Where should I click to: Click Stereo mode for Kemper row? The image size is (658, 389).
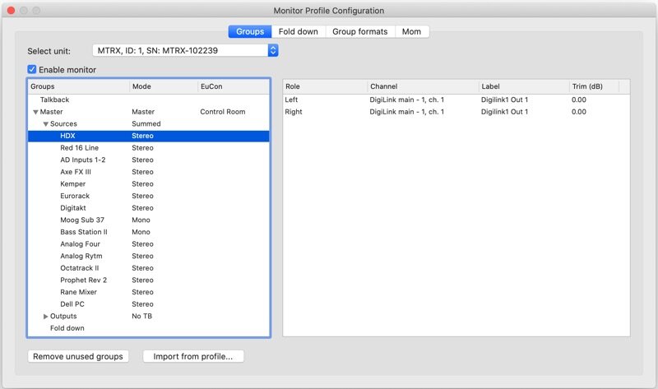142,183
